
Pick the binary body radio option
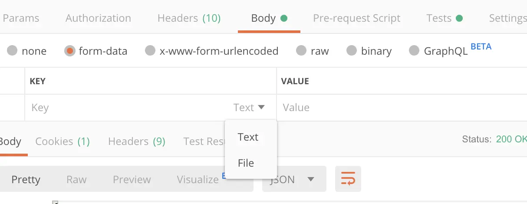(x=352, y=51)
